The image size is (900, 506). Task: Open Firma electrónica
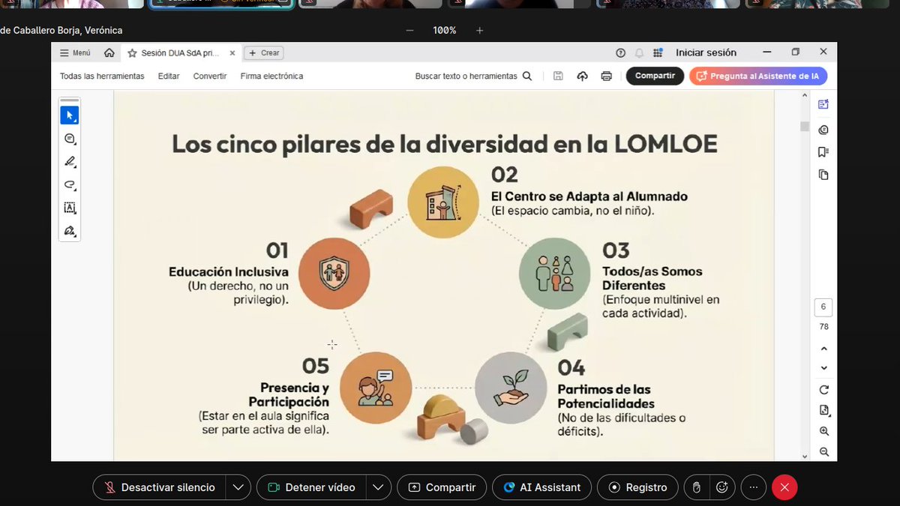(x=271, y=76)
